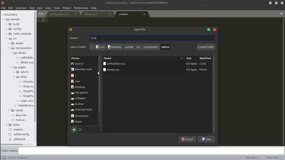The height and width of the screenshot is (160, 285).
Task: Open the tab list dropdown arrow
Action: [281, 14]
